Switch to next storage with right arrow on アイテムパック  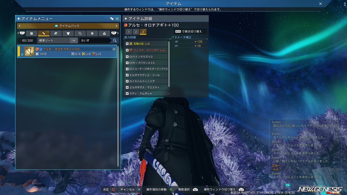click(117, 26)
